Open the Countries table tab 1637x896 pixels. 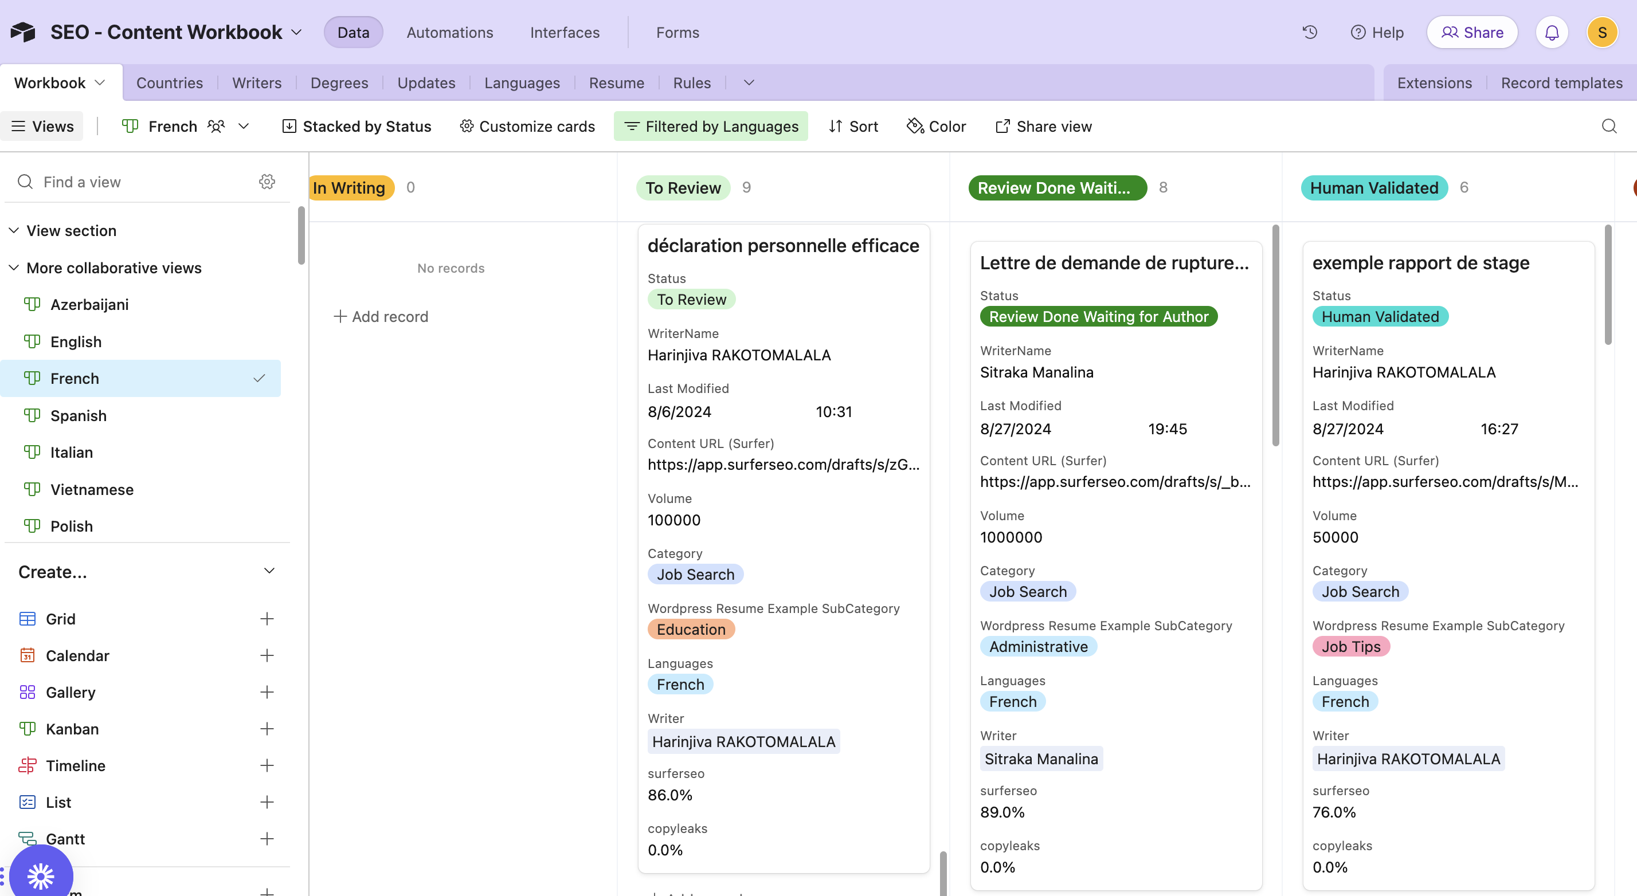[169, 82]
